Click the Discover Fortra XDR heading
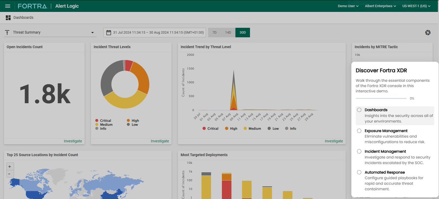This screenshot has height=199, width=439. coord(381,70)
